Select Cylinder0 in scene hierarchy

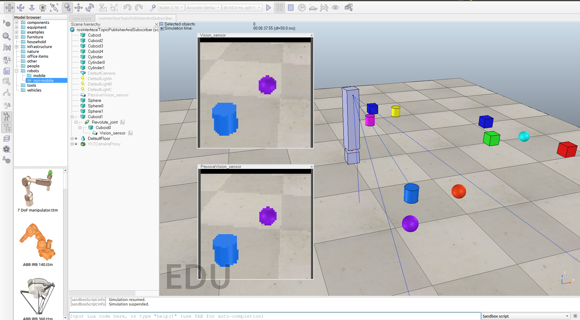point(96,62)
